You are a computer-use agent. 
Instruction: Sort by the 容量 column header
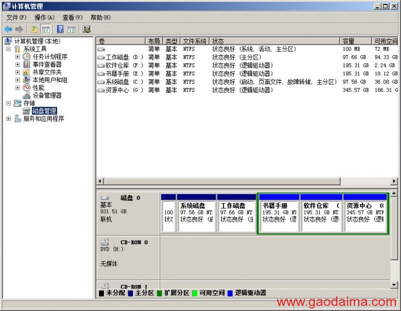point(355,41)
